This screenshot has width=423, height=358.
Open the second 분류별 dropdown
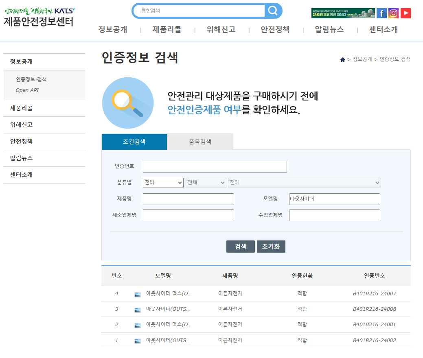[x=206, y=183]
